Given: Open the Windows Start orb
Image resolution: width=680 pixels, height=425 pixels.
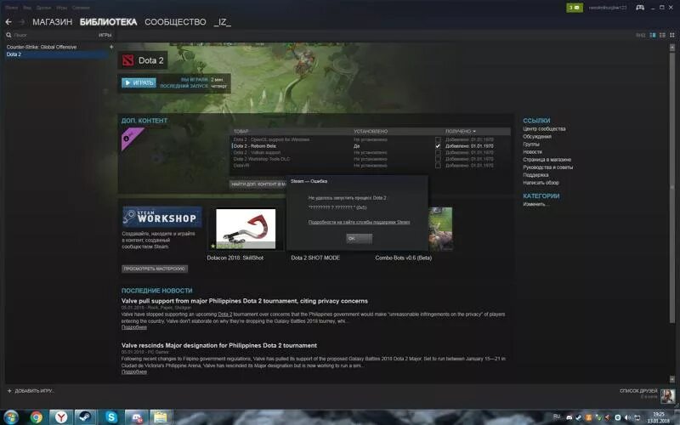Looking at the screenshot, I should 10,417.
